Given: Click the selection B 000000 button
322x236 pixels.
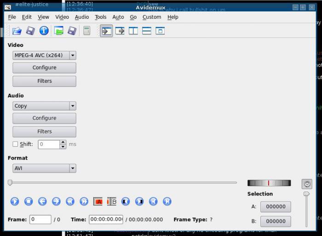Looking at the screenshot, I should (x=276, y=221).
